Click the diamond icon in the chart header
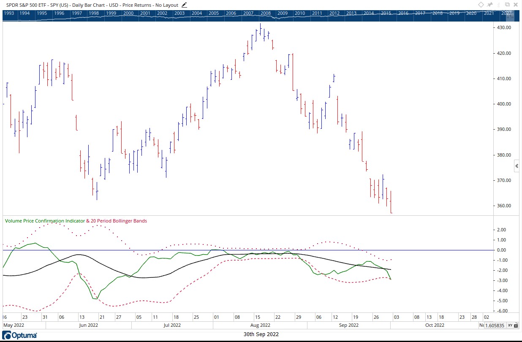 click(481, 5)
